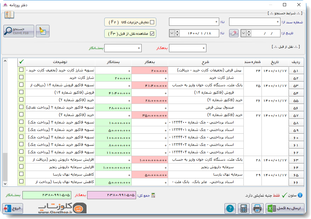Tick the checkbox of row ۵۷ خرید فاکتور شماره ۳
This screenshot has height=219, width=311.
pos(21,114)
